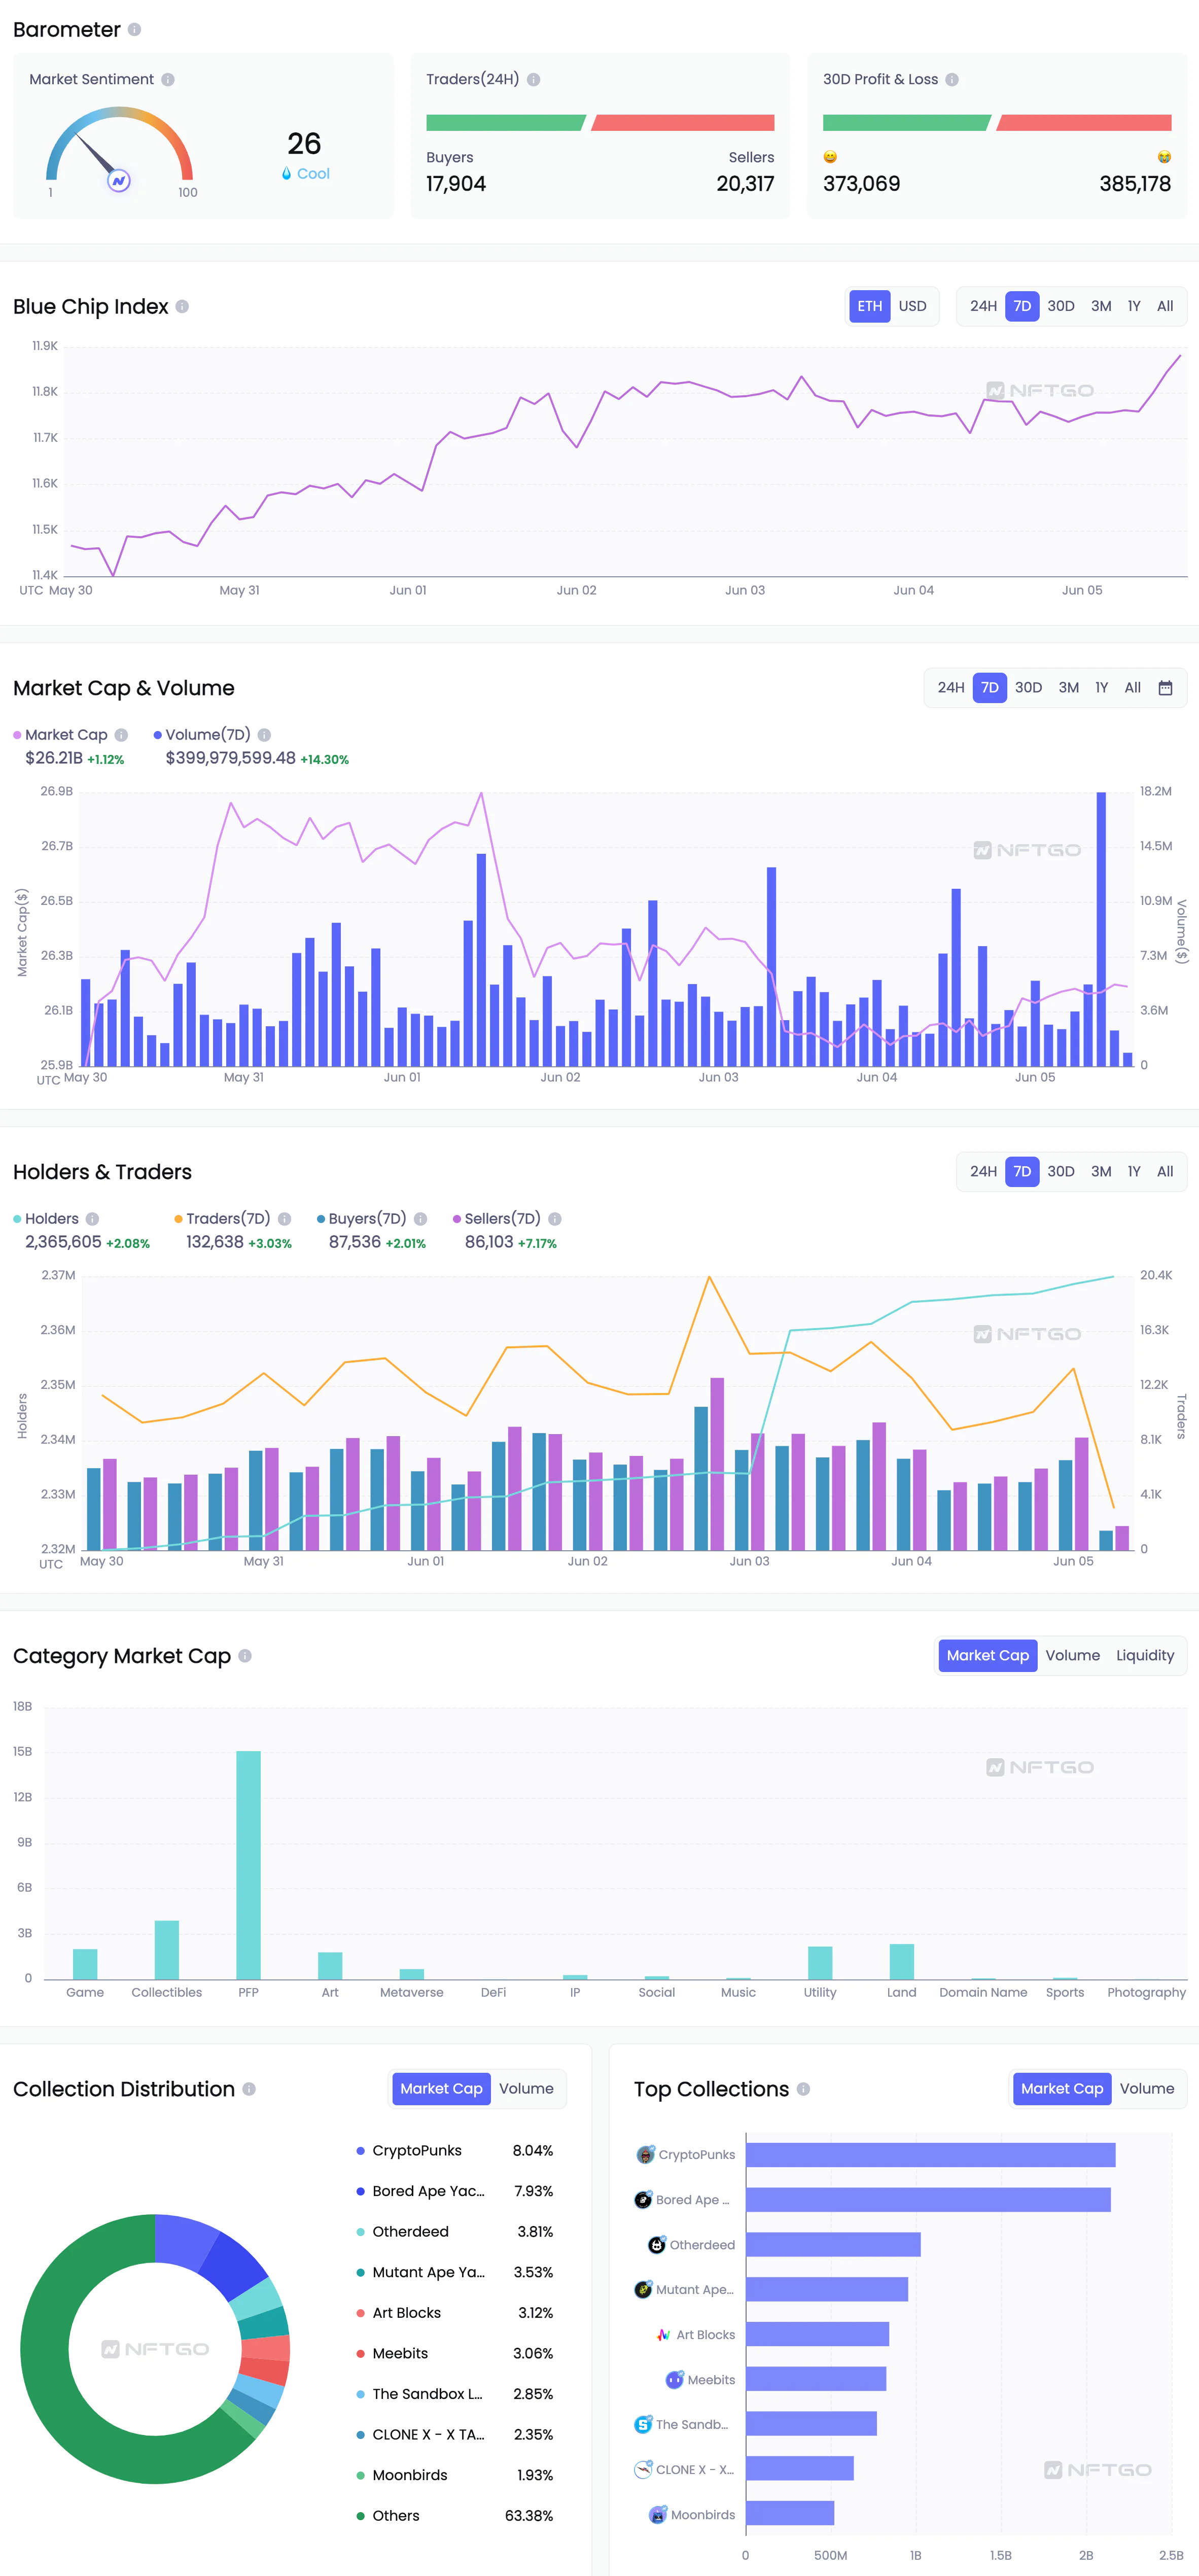Toggle Buyers(7D) legend series
1199x2576 pixels.
[362, 1219]
